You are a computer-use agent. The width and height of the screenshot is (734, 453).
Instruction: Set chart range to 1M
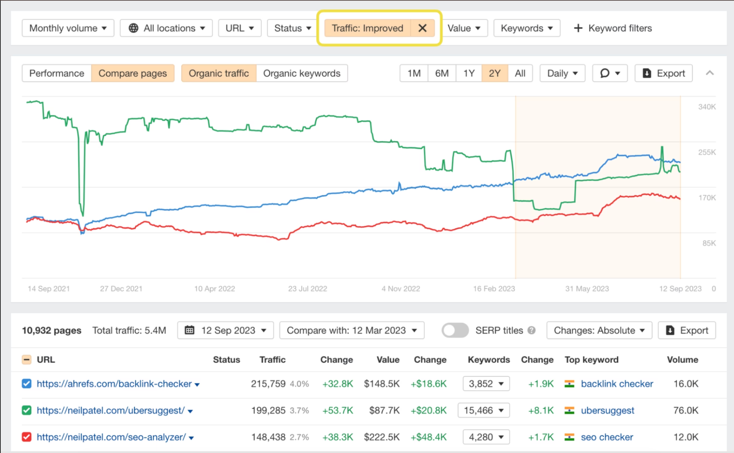[x=414, y=73]
